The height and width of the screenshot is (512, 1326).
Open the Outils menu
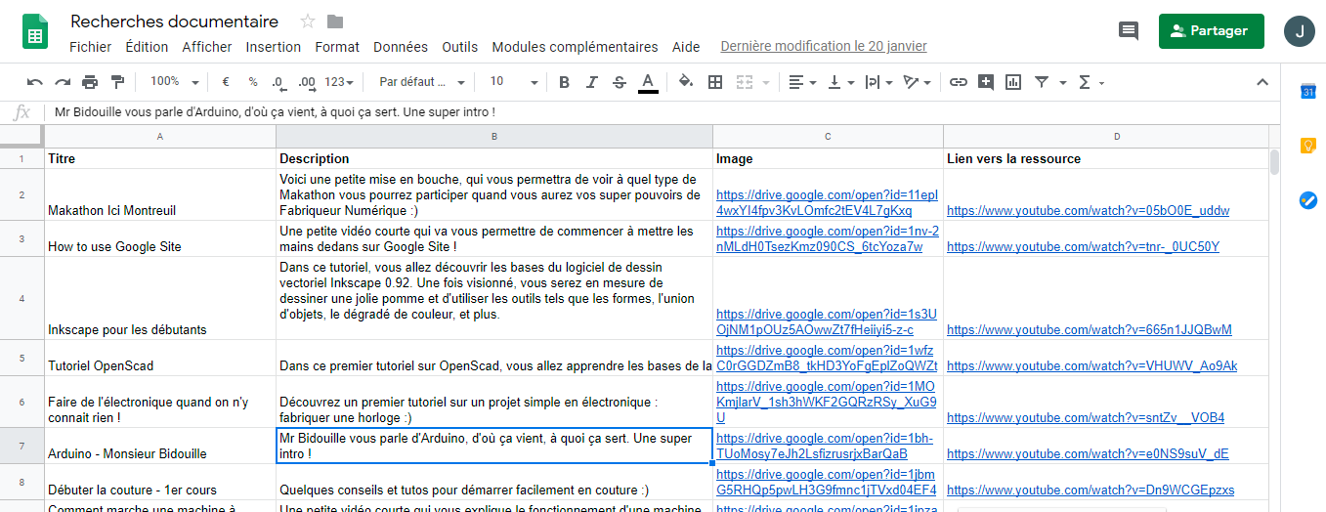pos(460,47)
